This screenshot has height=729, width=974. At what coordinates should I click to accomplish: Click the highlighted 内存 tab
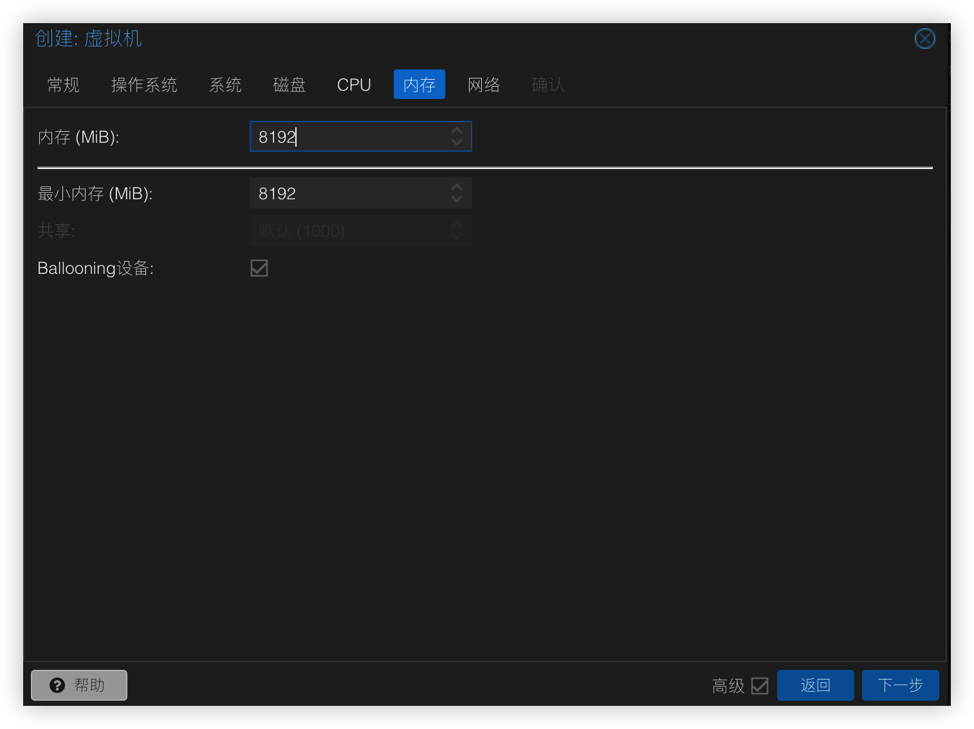point(419,84)
